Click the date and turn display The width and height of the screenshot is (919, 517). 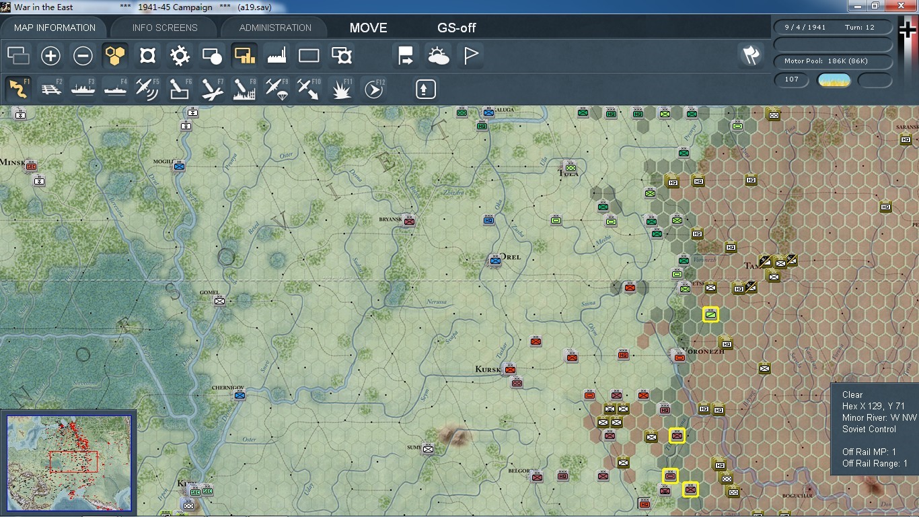pos(834,28)
